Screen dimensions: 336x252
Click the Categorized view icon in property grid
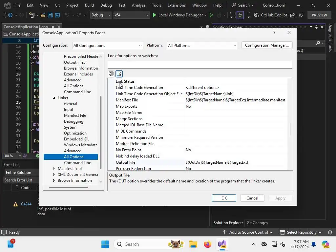[111, 74]
